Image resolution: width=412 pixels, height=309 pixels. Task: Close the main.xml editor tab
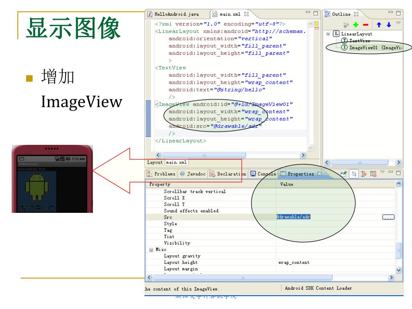(246, 14)
